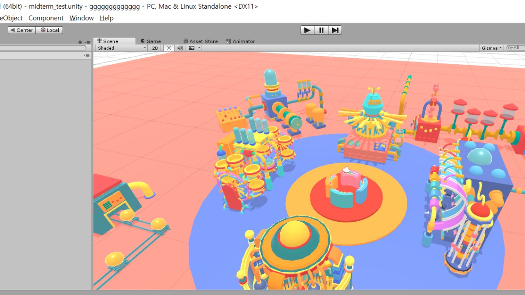Toggle handle rotation with the Local button
Viewport: 525px width, 295px height.
point(49,30)
